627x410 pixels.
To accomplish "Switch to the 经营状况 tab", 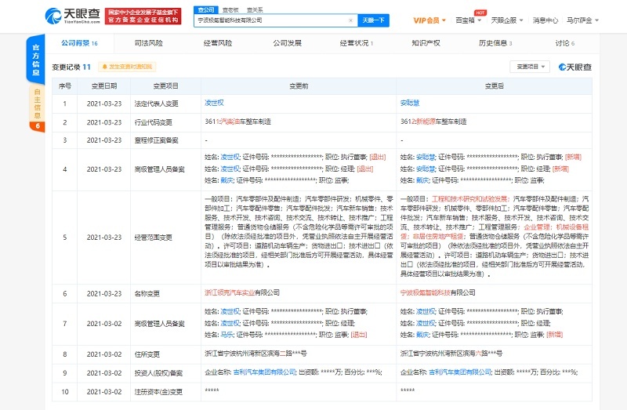I will (357, 43).
